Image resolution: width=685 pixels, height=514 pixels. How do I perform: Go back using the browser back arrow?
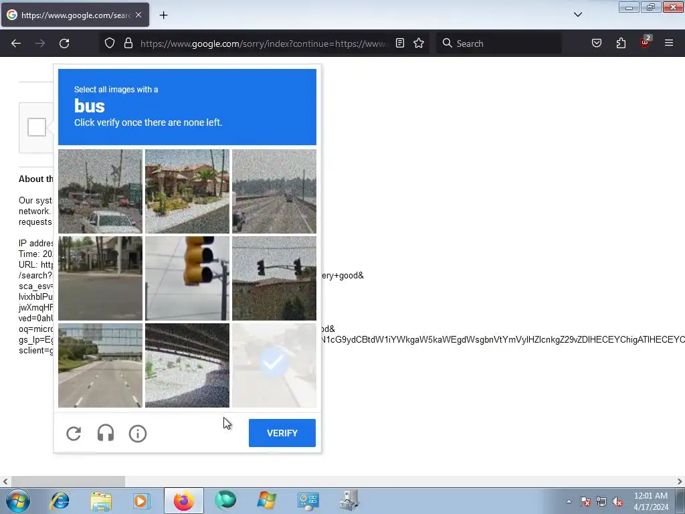pos(16,44)
